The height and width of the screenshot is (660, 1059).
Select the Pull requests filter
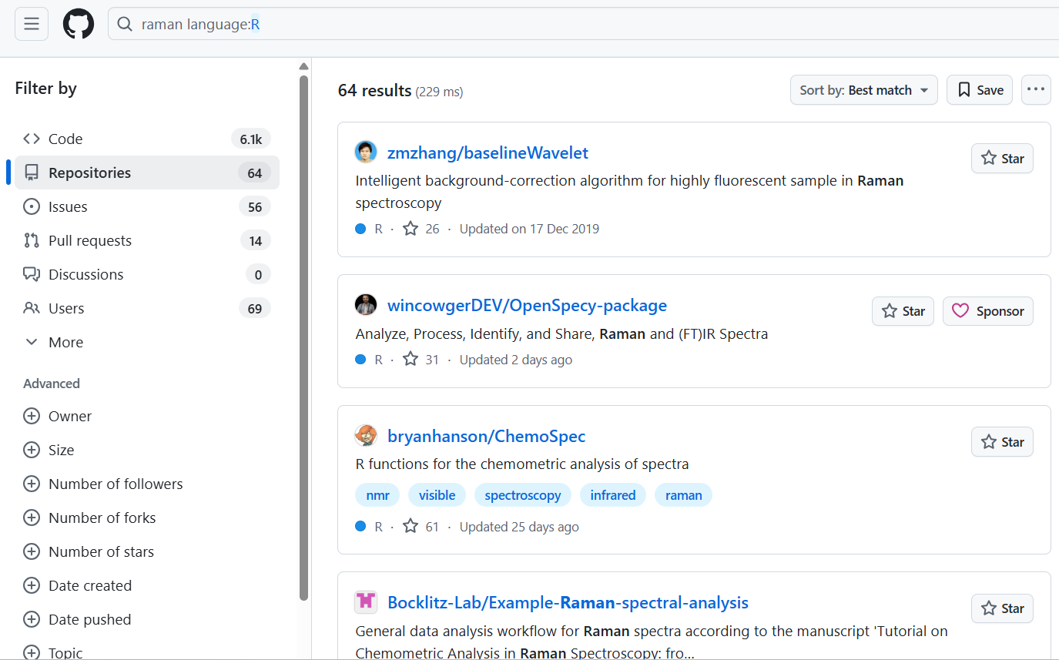point(147,240)
